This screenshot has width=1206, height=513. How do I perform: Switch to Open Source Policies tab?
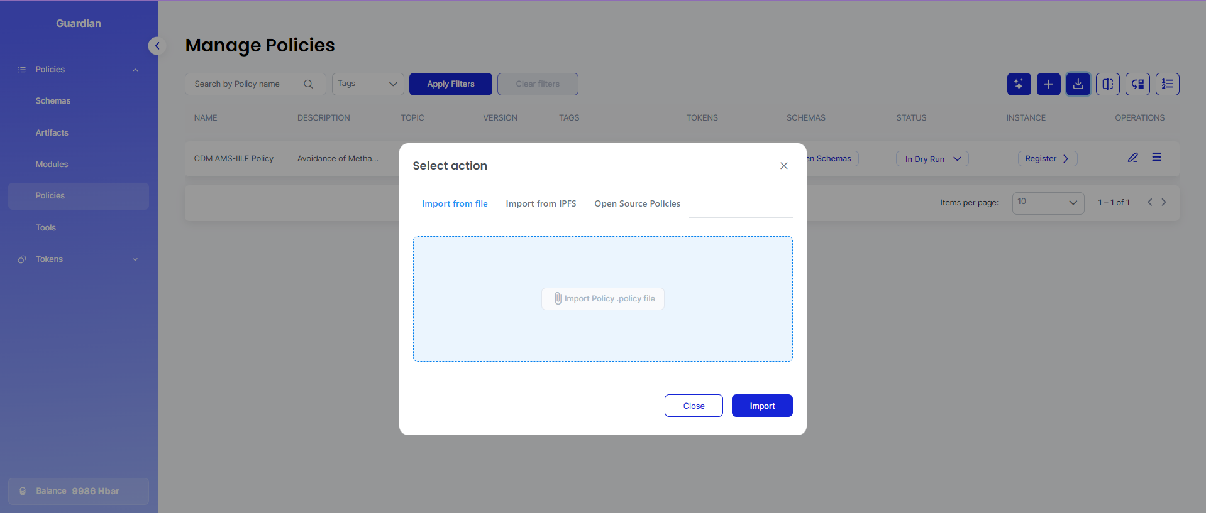637,203
